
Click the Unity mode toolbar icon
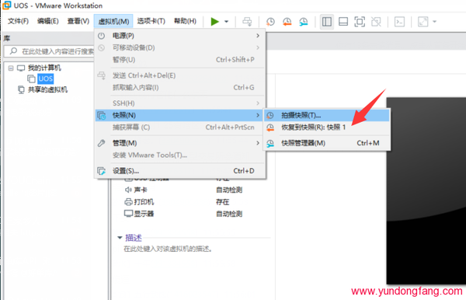pos(376,22)
